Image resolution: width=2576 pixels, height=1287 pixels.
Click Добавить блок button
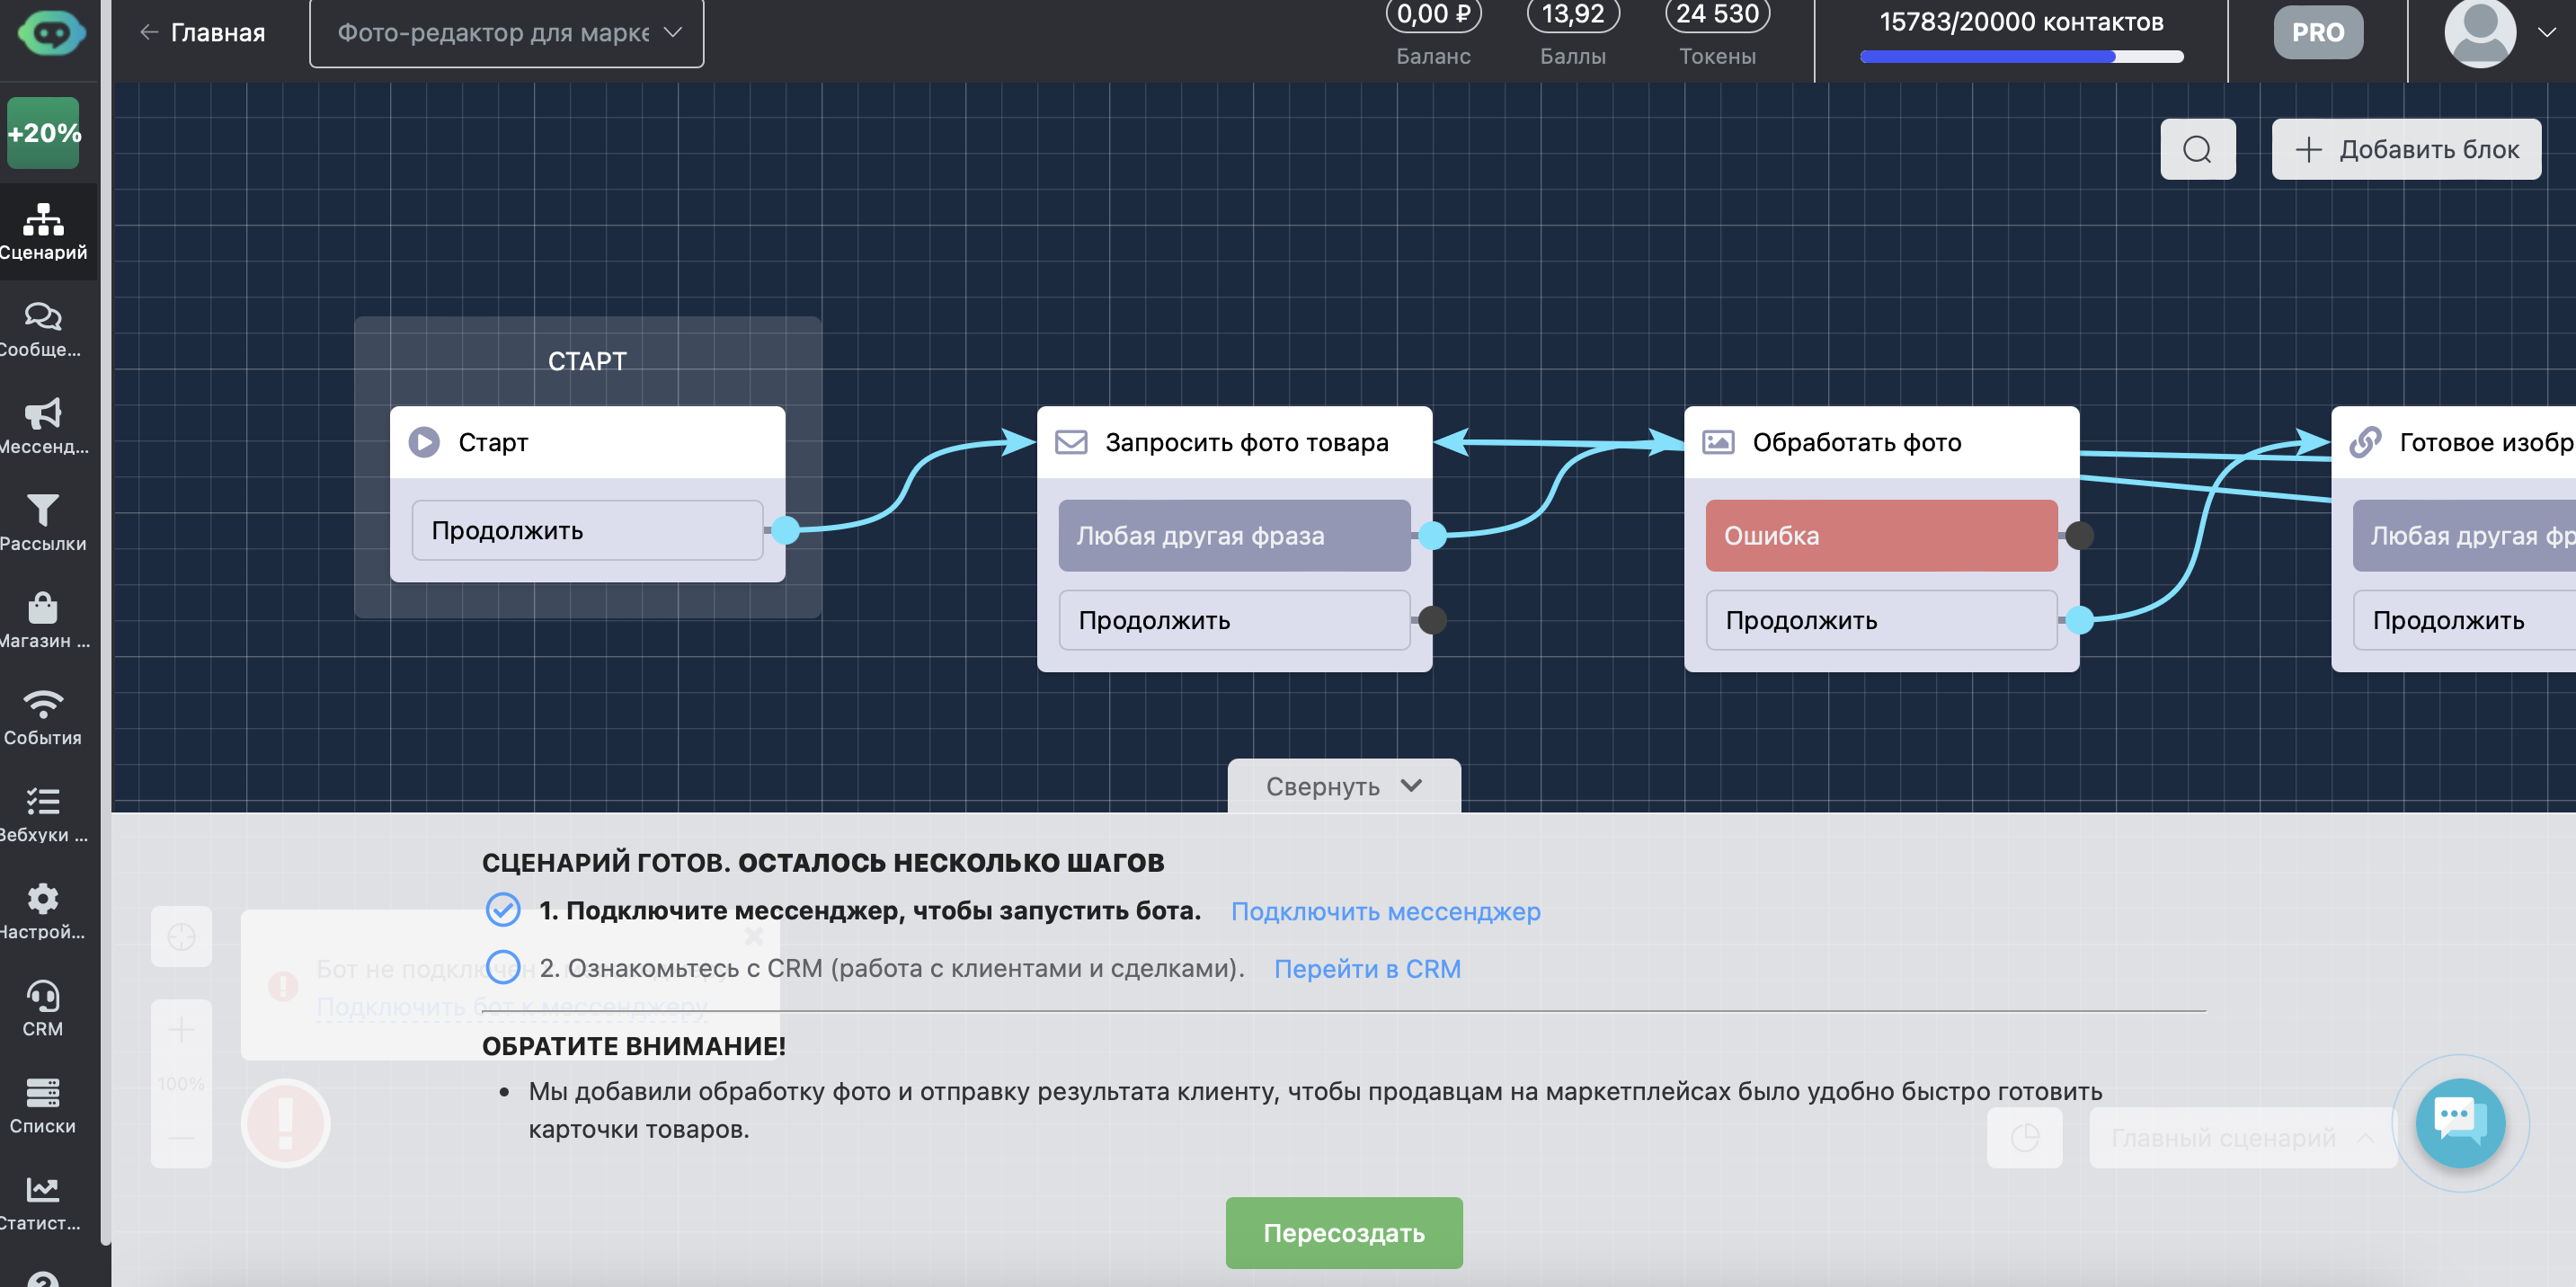(x=2406, y=149)
